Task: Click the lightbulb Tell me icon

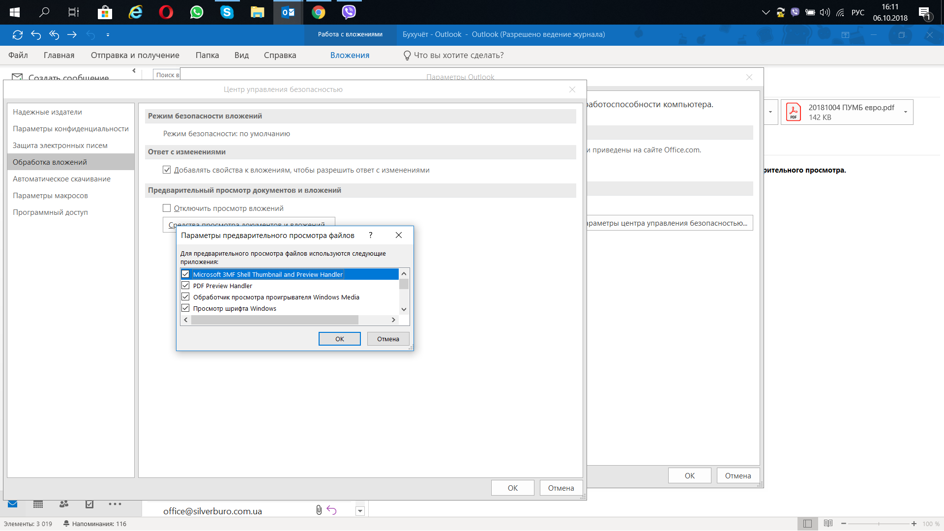Action: coord(407,56)
